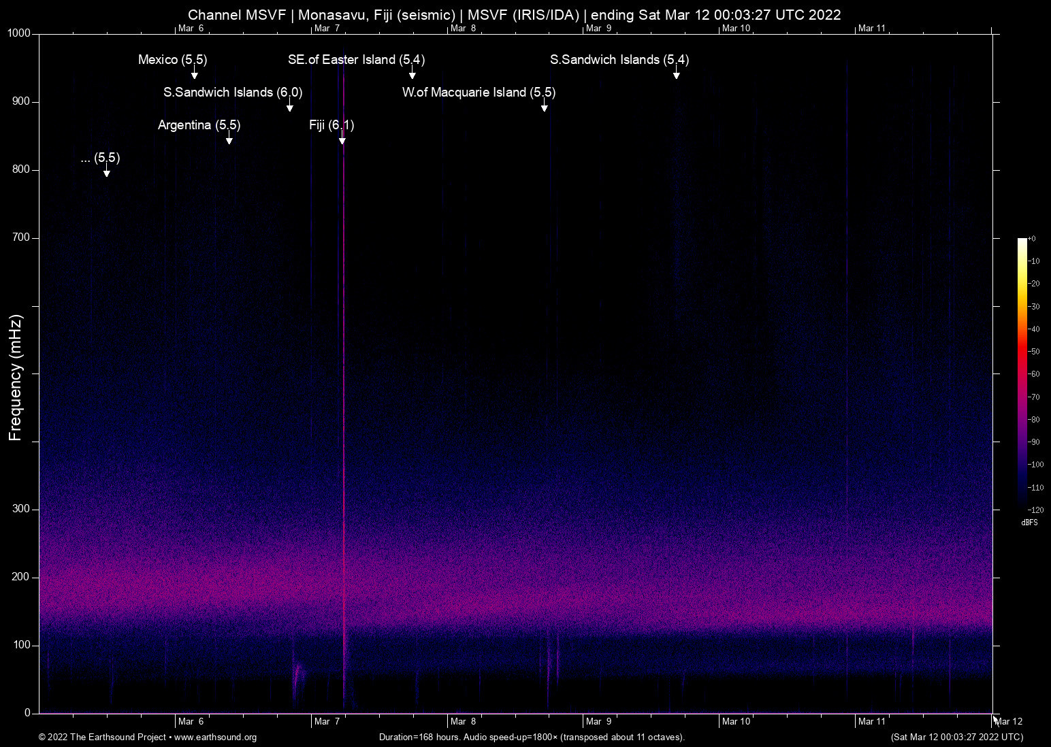This screenshot has width=1051, height=747.
Task: Click the 'Mar 8' date on the bottom axis
Action: point(464,722)
